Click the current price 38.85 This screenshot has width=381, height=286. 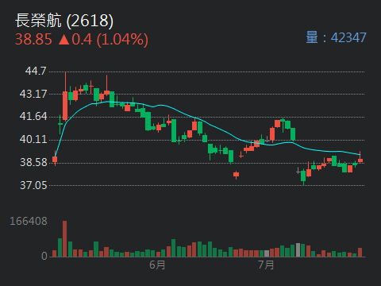pyautogui.click(x=33, y=40)
